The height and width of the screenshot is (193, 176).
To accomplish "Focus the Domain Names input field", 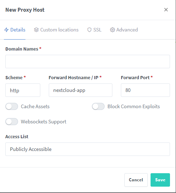I will (88, 62).
